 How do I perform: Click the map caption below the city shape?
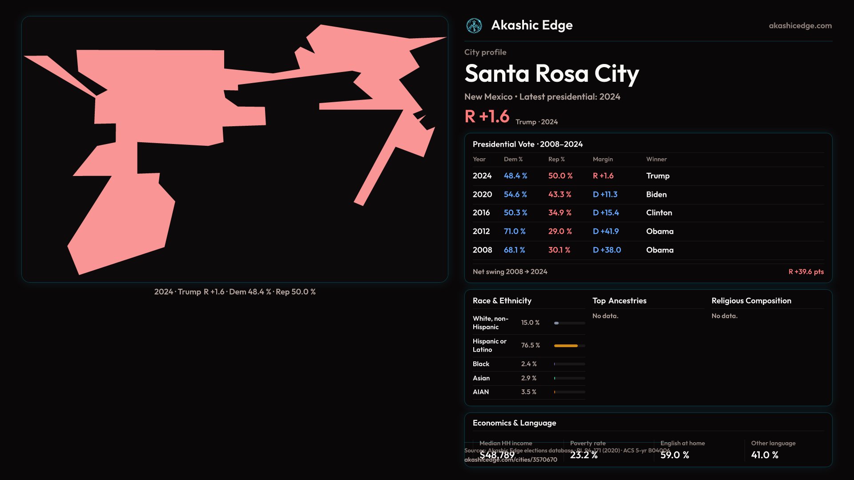pos(235,292)
